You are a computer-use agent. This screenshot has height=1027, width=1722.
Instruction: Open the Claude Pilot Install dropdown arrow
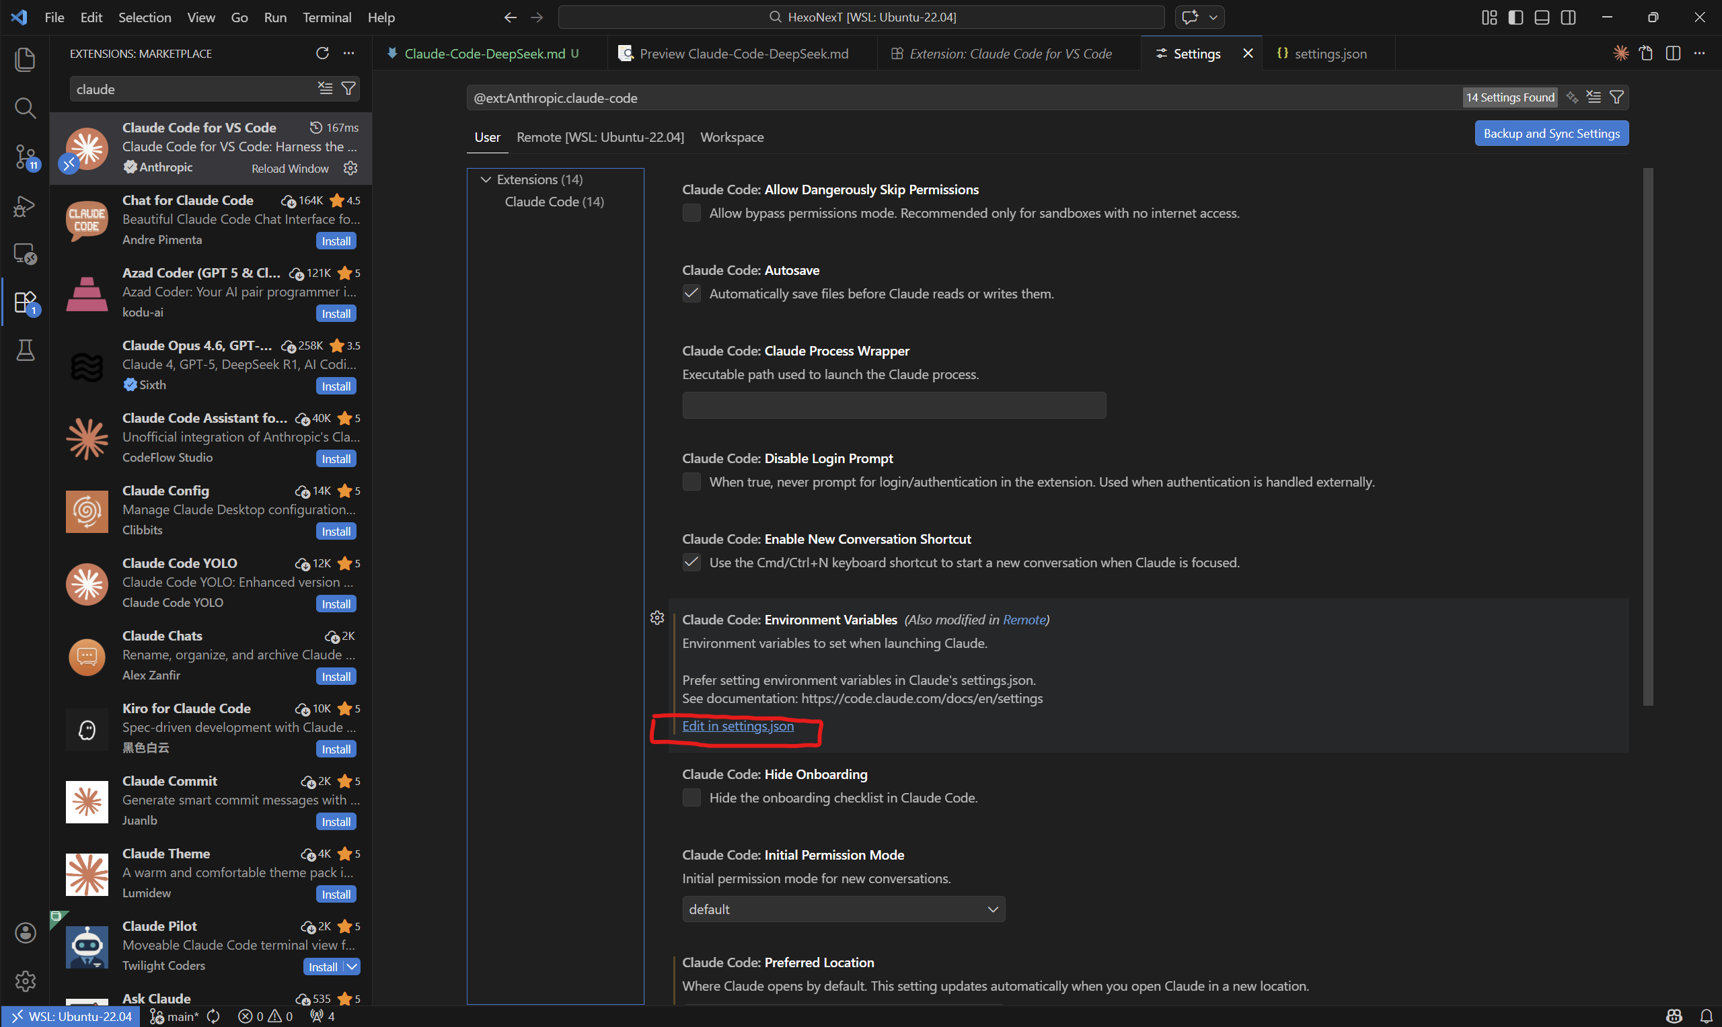352,967
